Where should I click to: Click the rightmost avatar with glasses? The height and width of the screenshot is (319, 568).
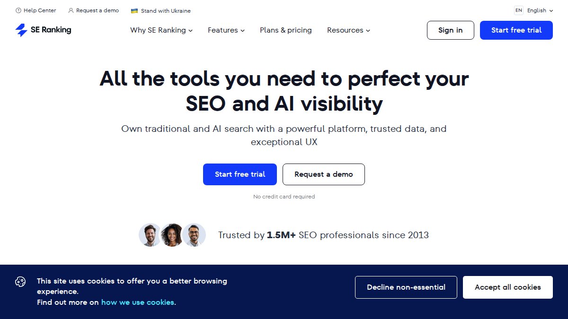coord(194,235)
